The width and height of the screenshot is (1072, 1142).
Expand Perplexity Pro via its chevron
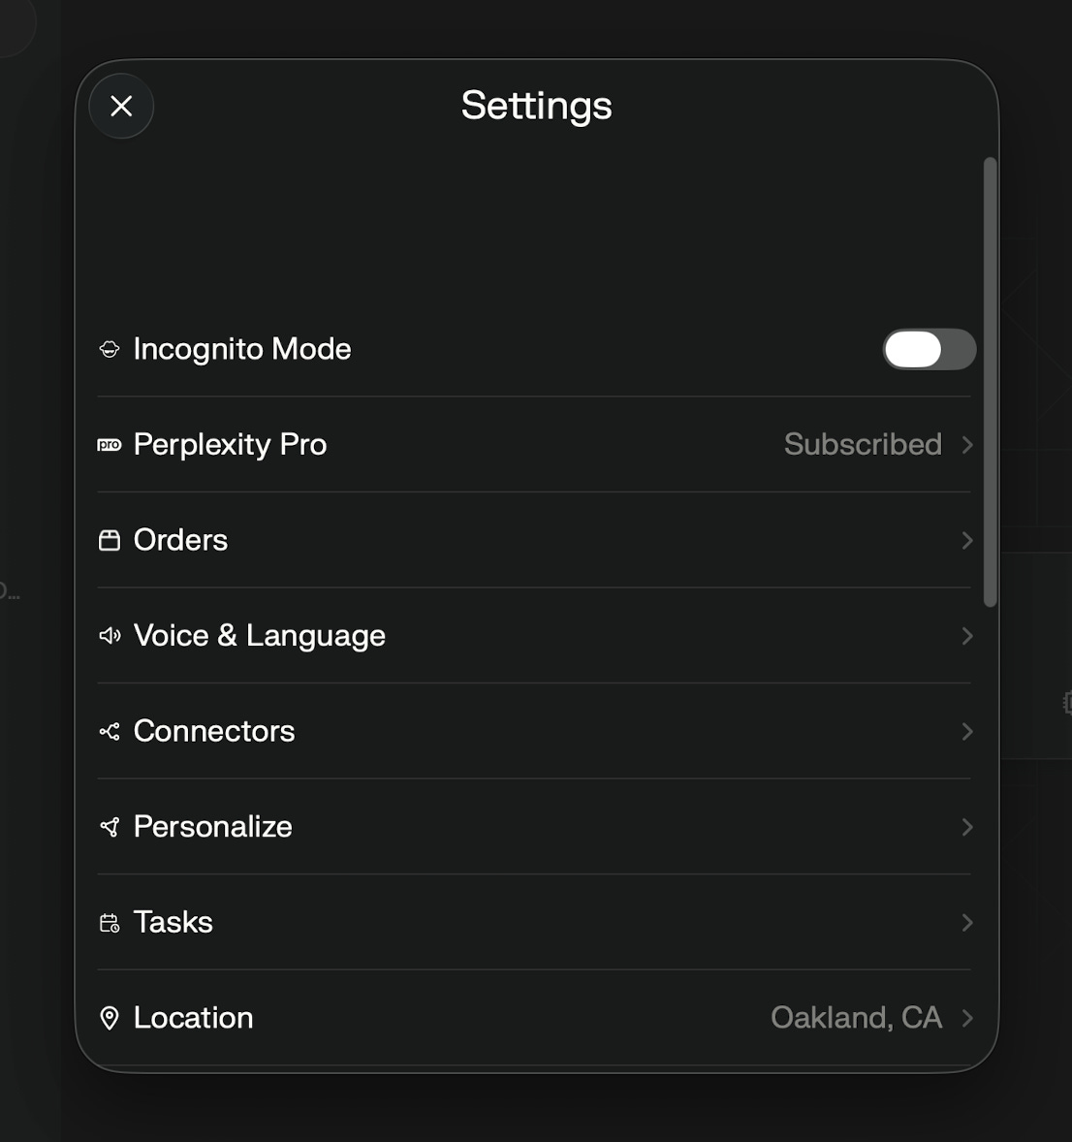(967, 445)
